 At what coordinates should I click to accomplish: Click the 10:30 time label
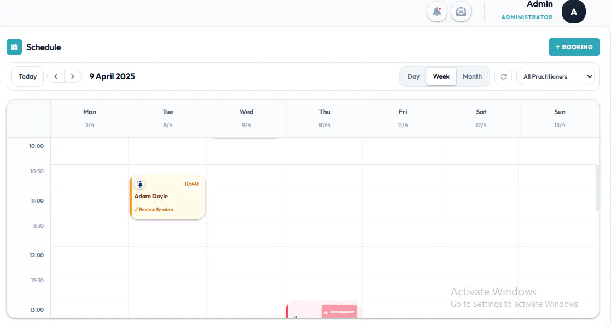[37, 171]
